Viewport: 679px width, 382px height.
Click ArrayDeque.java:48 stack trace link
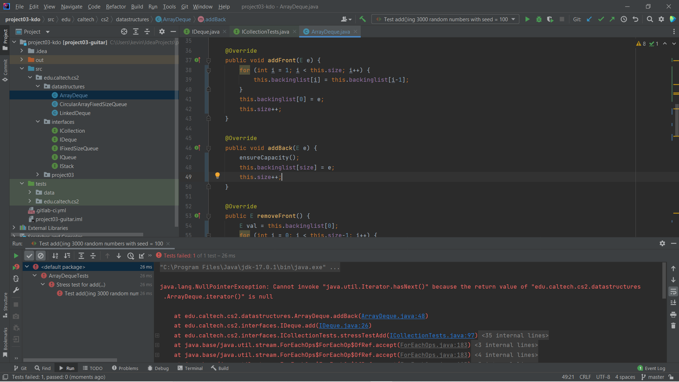[x=393, y=316]
